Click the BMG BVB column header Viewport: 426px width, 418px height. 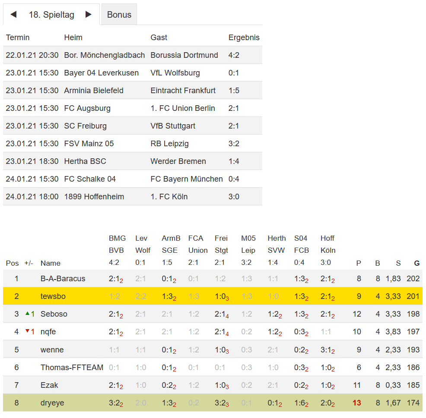click(117, 245)
